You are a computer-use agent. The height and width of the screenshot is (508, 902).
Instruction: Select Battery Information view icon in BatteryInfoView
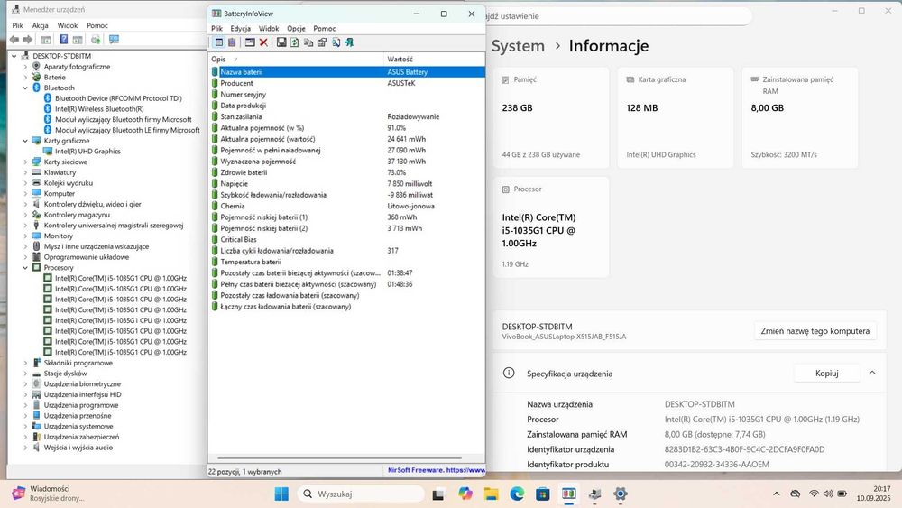(x=219, y=42)
